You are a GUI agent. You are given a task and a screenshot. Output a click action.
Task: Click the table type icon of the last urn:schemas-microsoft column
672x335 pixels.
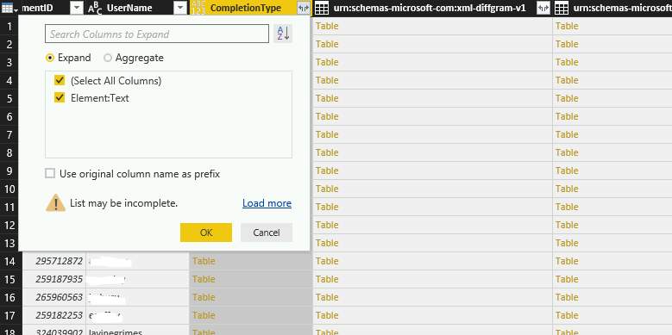pos(562,8)
